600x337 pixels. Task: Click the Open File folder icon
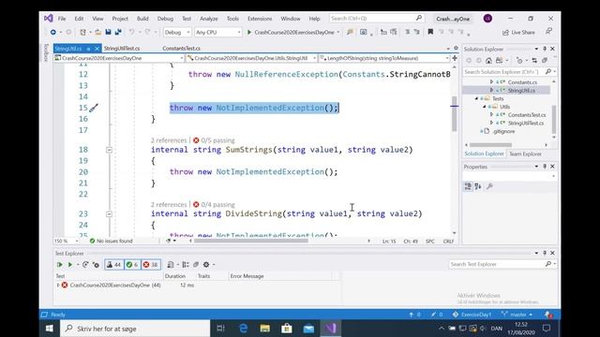point(97,33)
